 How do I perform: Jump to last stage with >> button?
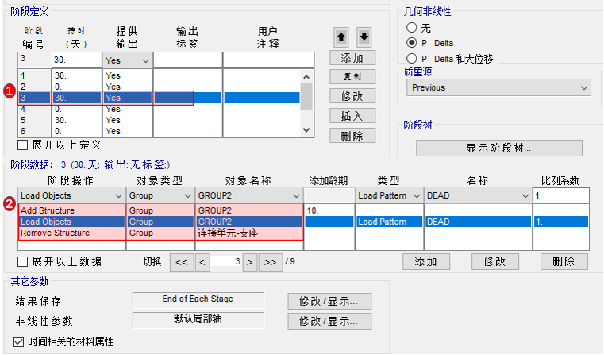tap(271, 261)
